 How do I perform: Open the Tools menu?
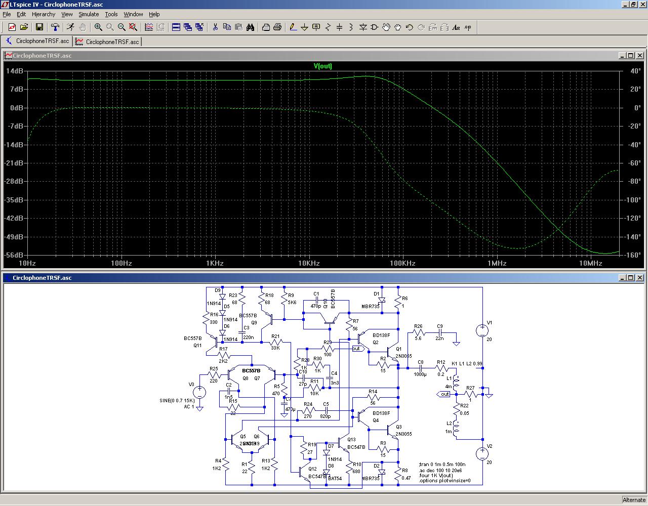[111, 14]
